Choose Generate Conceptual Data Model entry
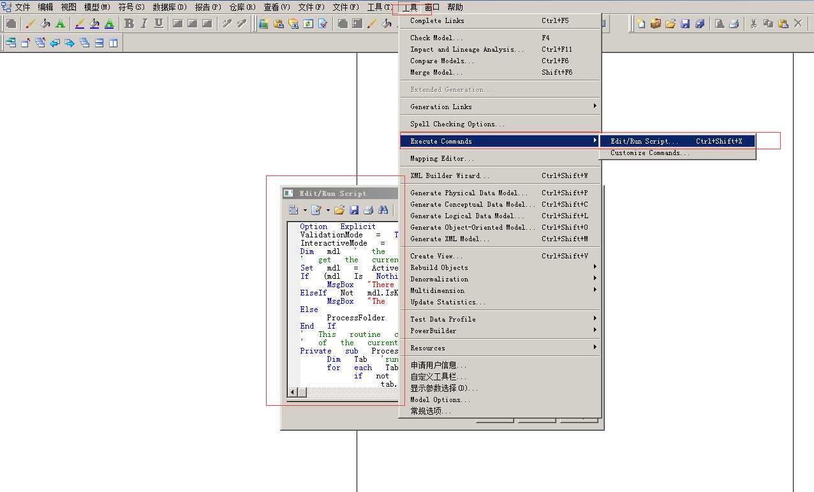 [501, 204]
